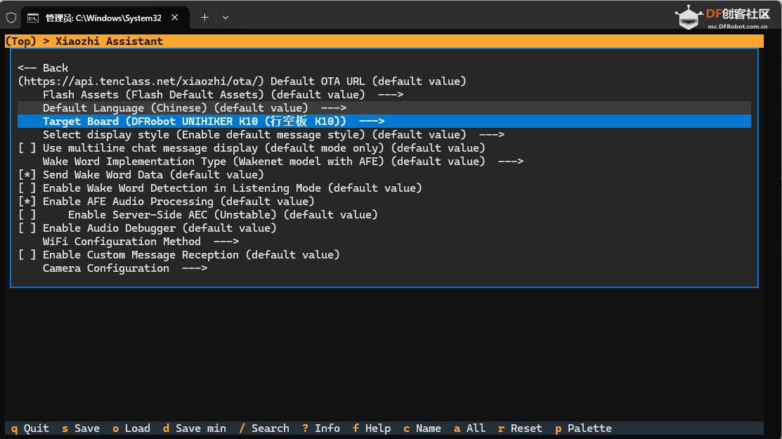
Task: Click Xiaozhi Assistant in the breadcrumb bar
Action: tap(109, 41)
